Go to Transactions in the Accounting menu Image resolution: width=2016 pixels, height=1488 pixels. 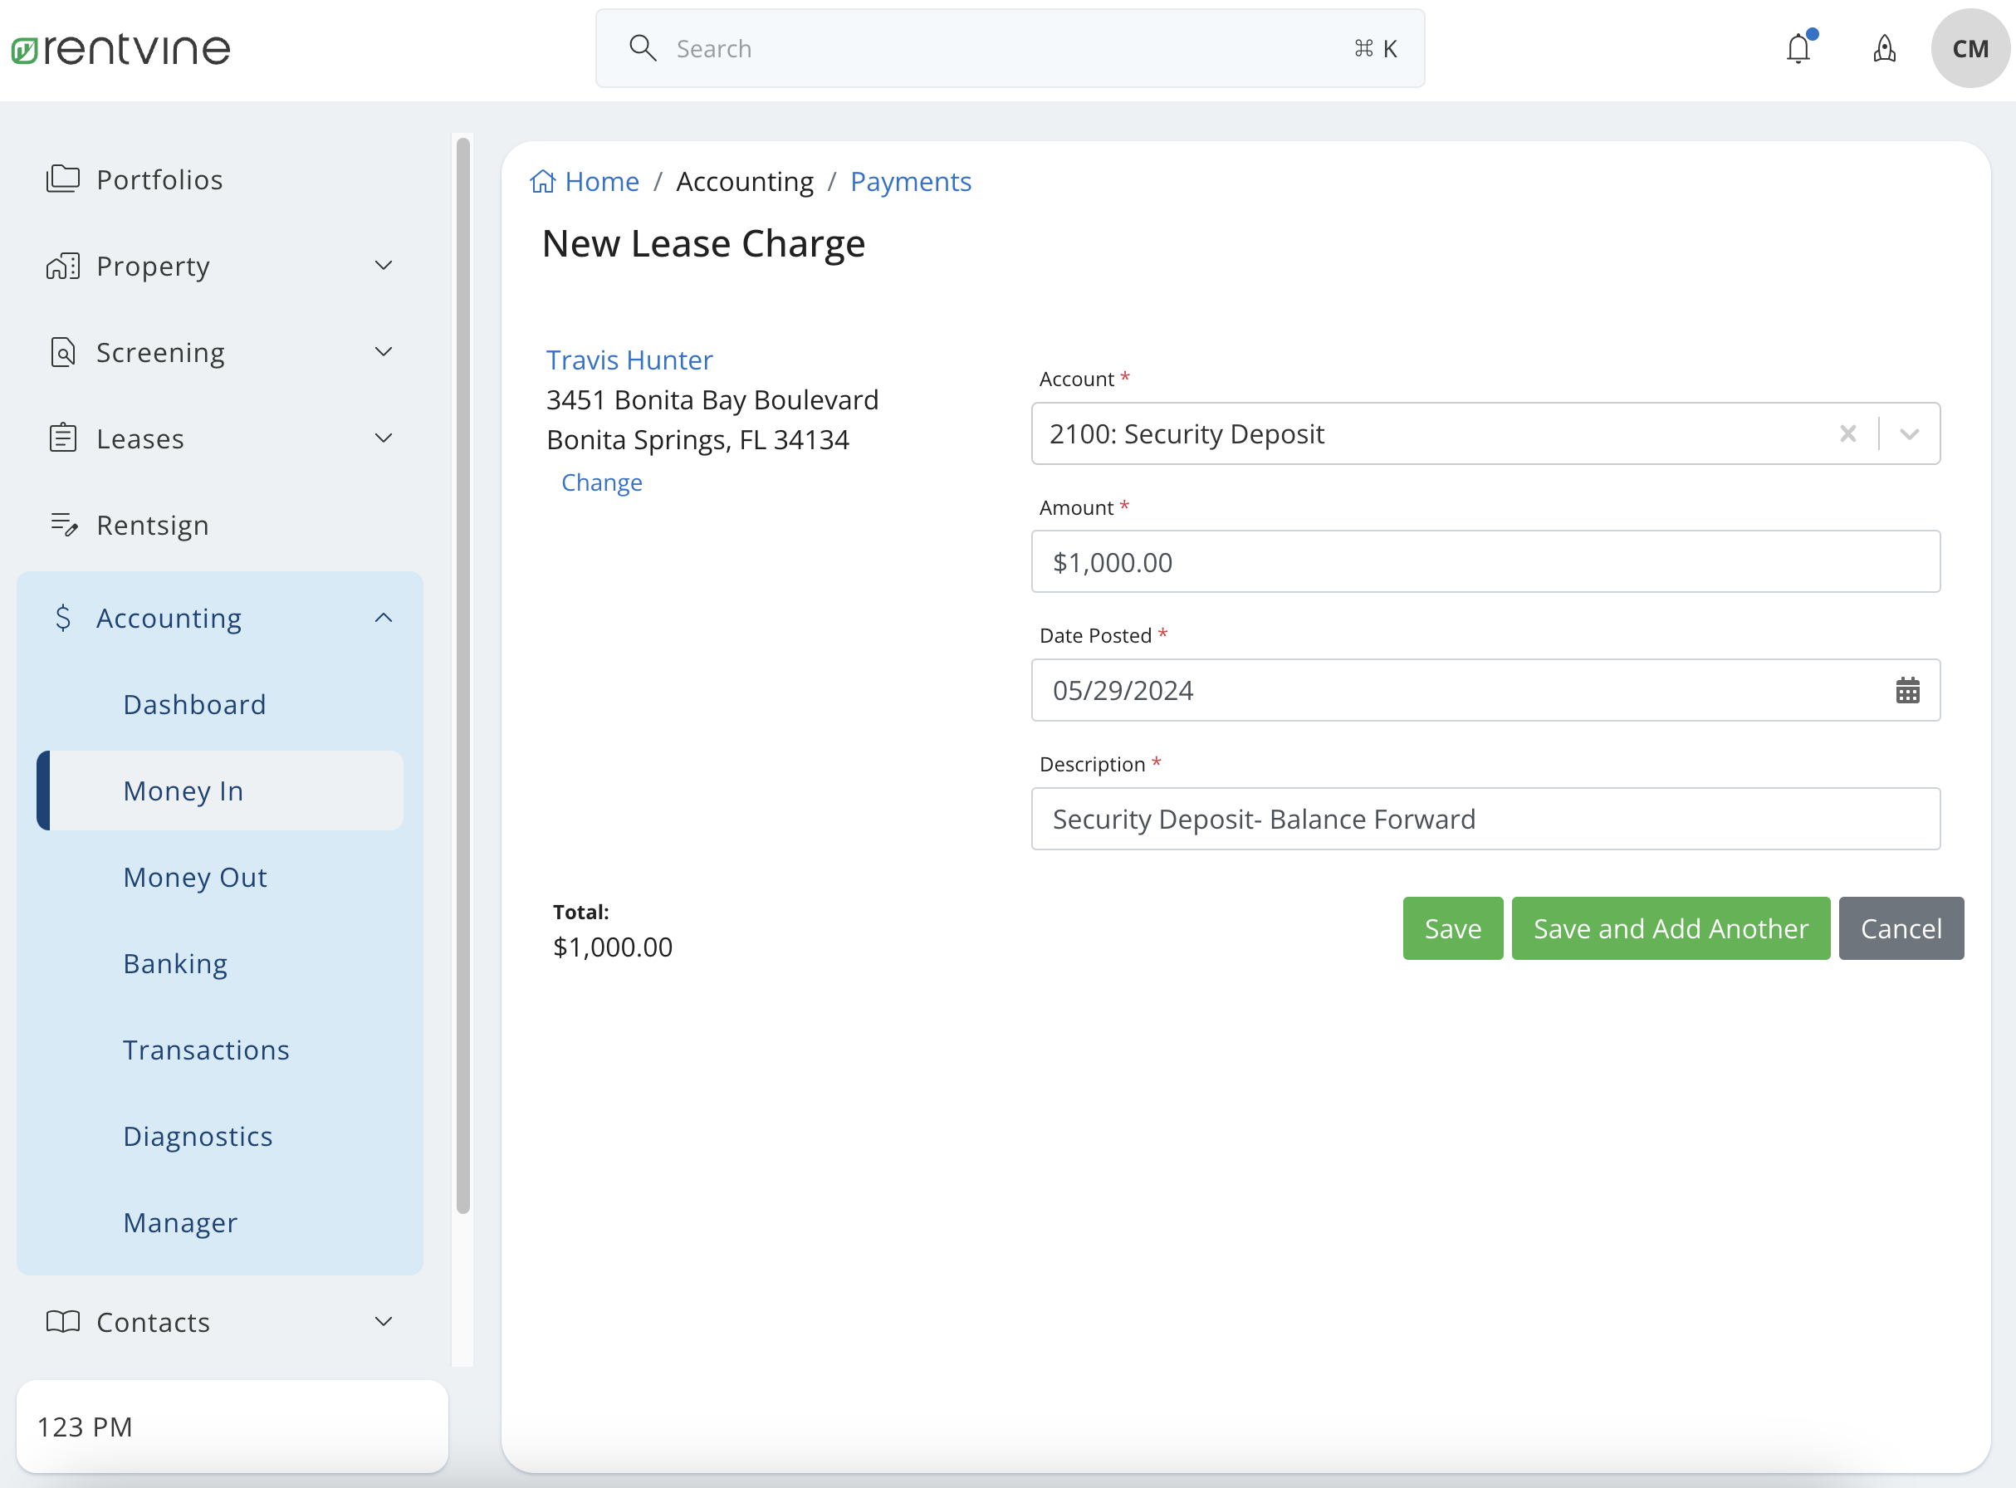point(206,1050)
